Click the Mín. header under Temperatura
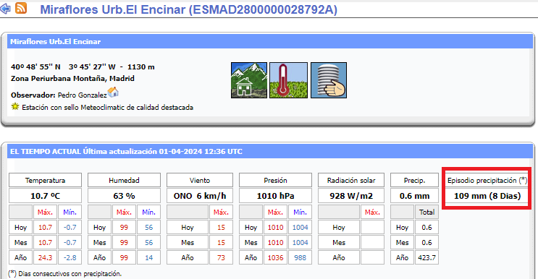538x279 pixels. point(70,212)
